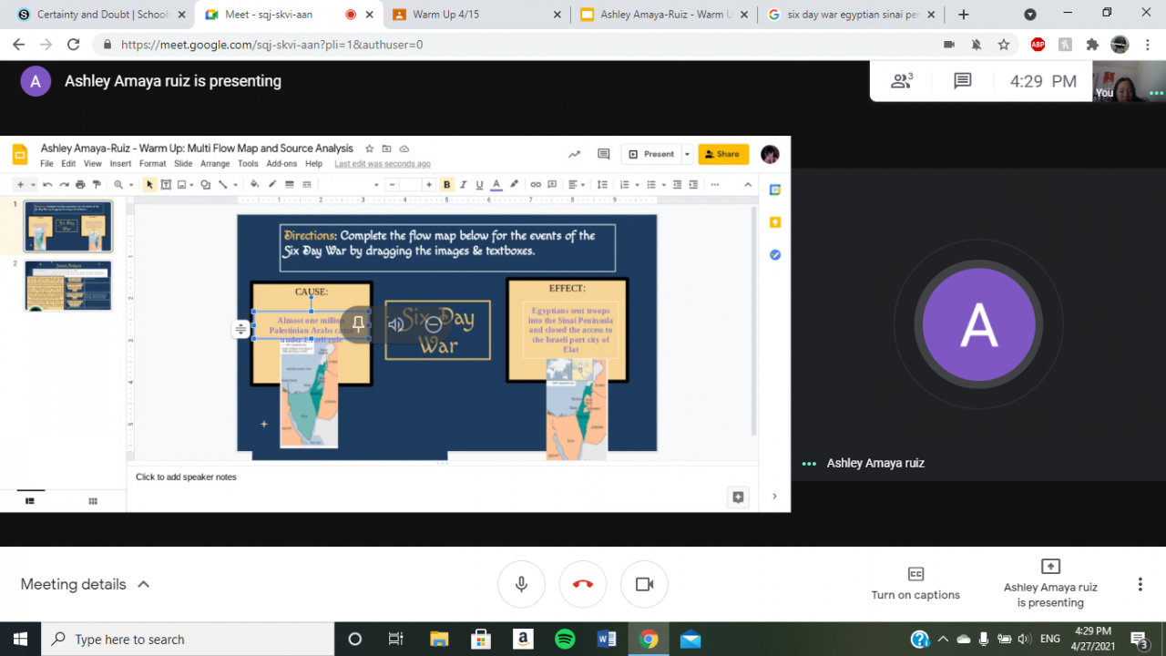1166x656 pixels.
Task: Open a new Chrome tab
Action: point(964,15)
